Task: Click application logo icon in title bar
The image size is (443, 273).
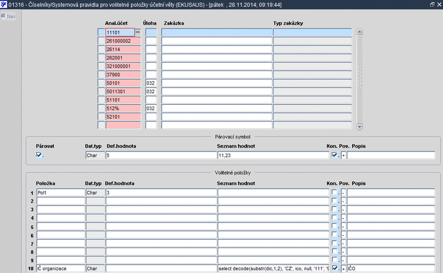Action: [3, 4]
